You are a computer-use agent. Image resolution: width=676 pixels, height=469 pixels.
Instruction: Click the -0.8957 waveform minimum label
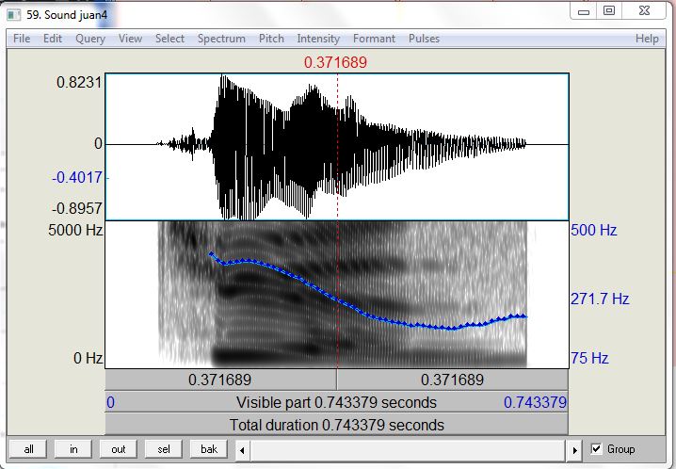tap(77, 209)
